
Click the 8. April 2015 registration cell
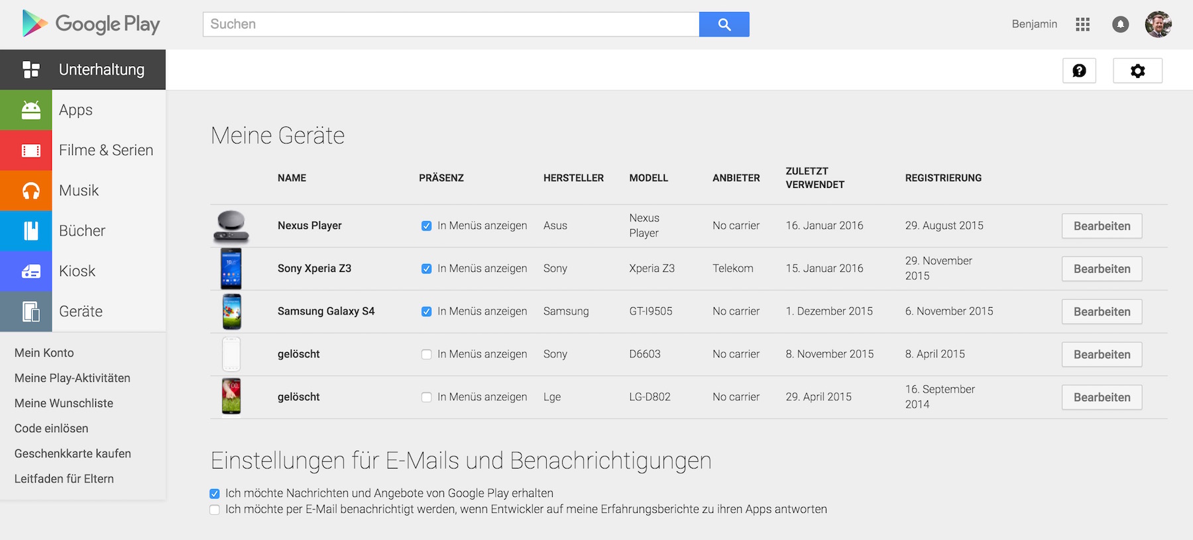[935, 354]
